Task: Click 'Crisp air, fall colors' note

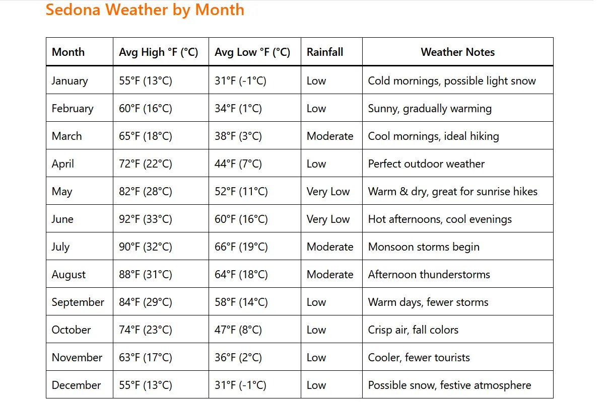Action: (x=413, y=330)
